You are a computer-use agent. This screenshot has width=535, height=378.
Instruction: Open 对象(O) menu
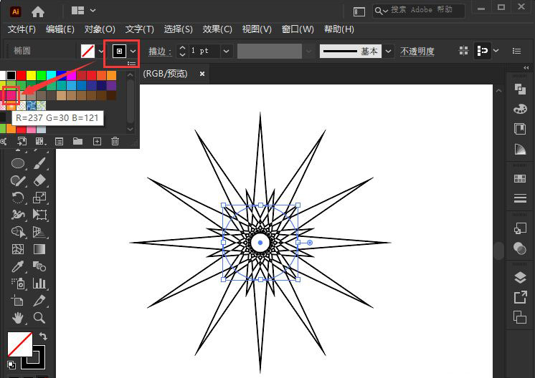100,29
